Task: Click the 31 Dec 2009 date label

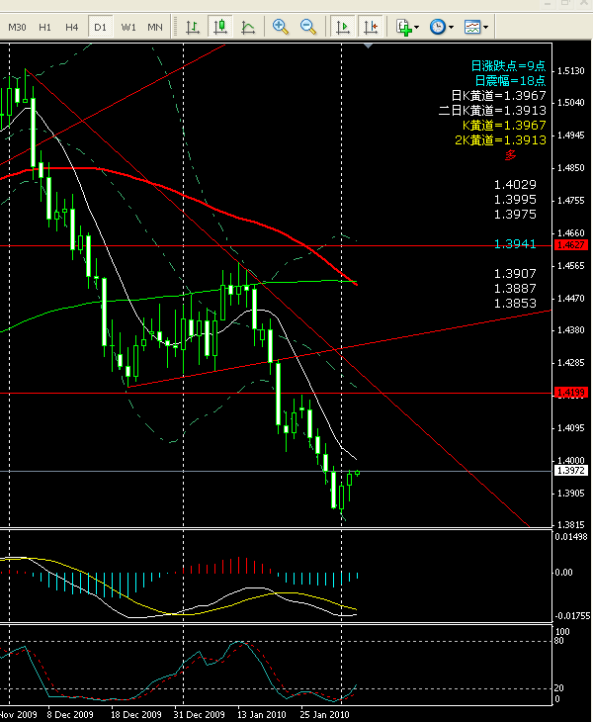Action: click(200, 715)
